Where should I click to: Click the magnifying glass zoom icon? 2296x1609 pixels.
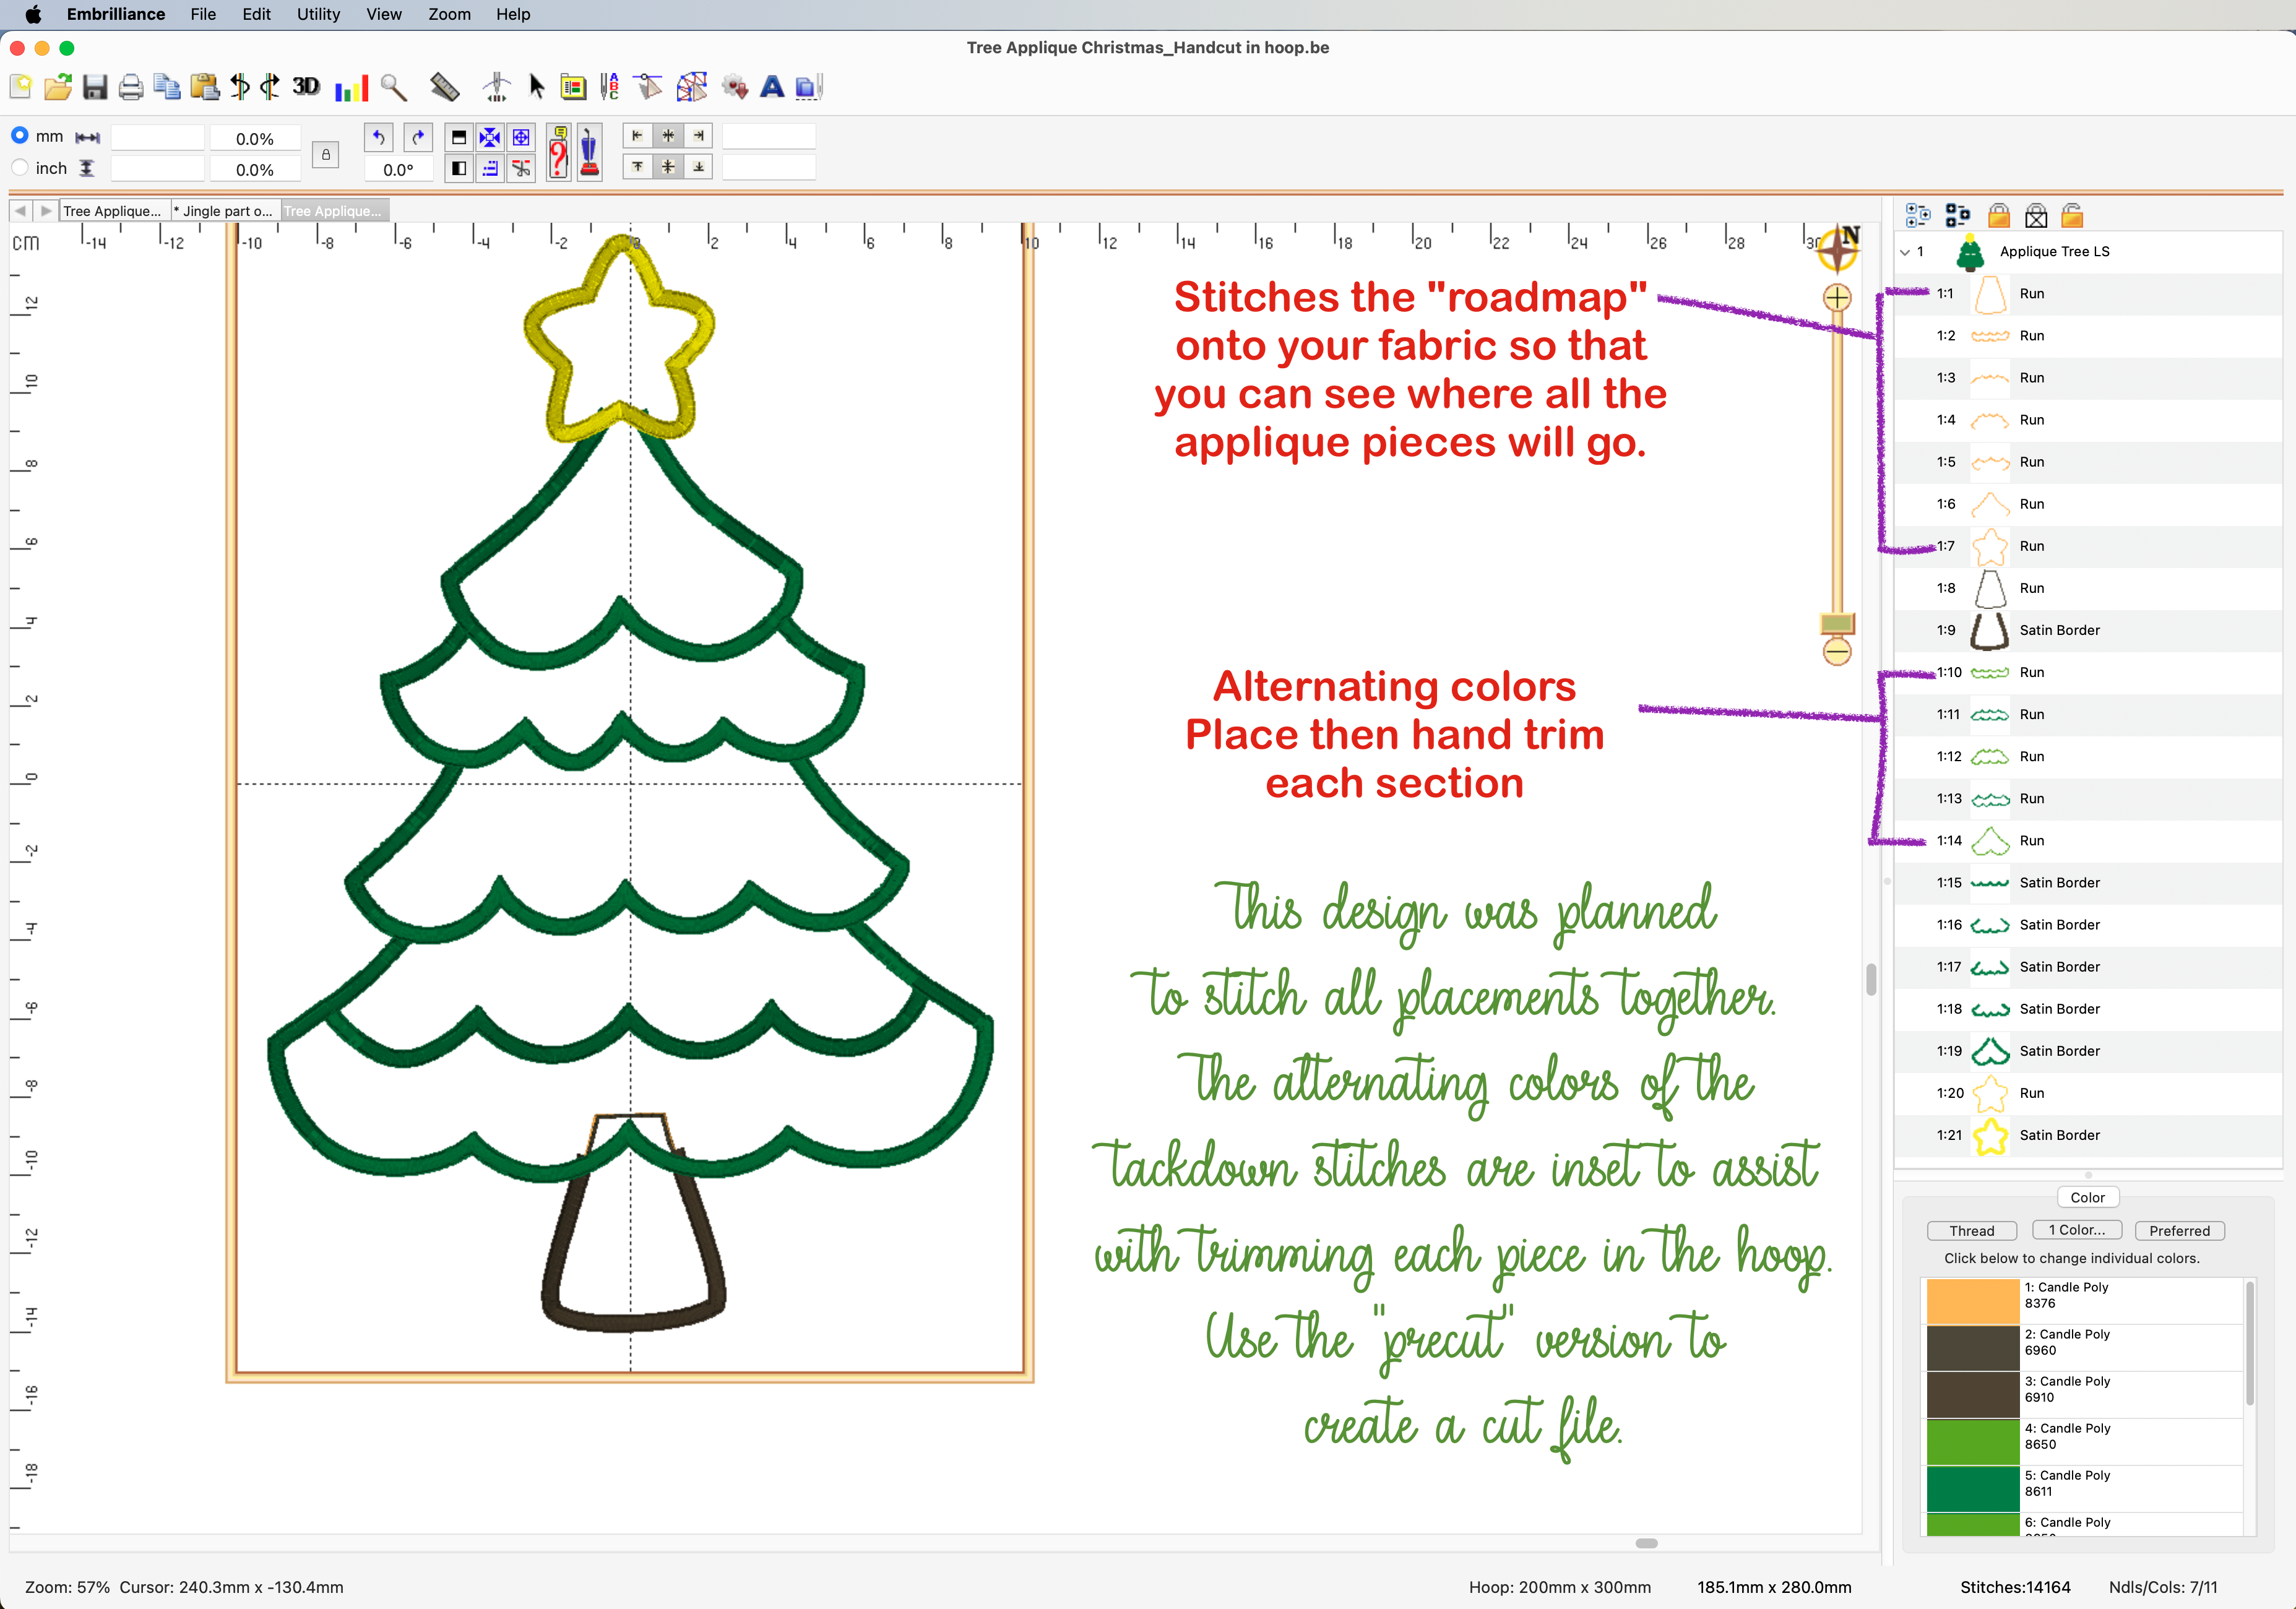coord(394,88)
